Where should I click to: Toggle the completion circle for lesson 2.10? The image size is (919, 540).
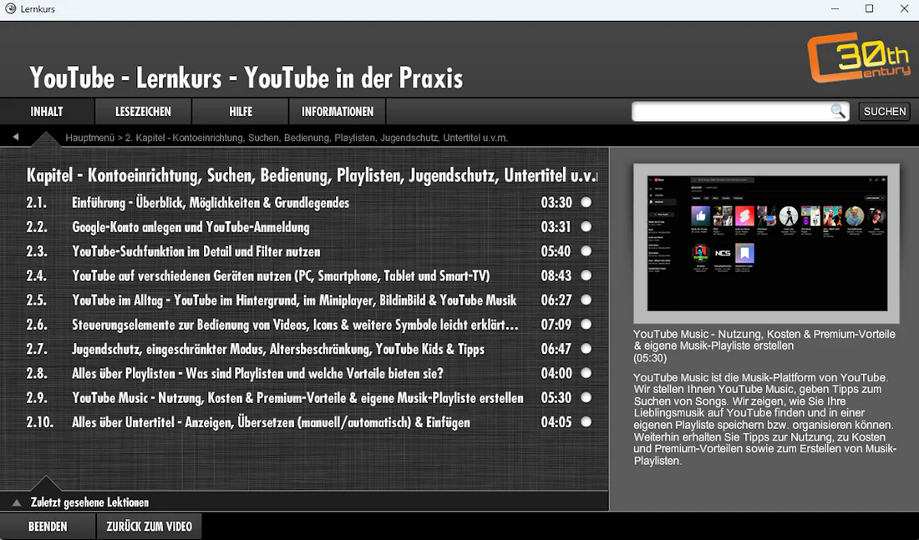coord(586,421)
